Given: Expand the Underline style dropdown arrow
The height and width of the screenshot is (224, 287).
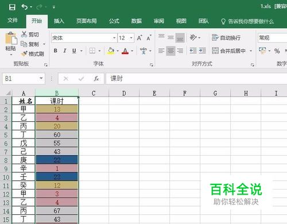Looking at the screenshot, I should 82,51.
